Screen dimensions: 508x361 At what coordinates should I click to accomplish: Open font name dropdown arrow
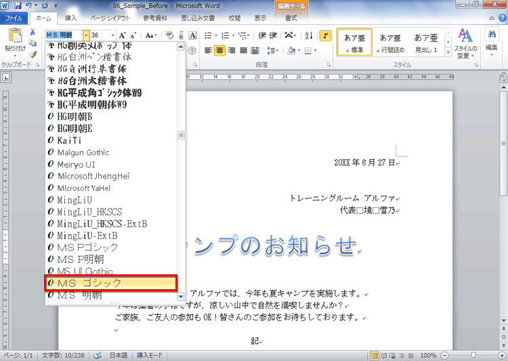pos(86,35)
